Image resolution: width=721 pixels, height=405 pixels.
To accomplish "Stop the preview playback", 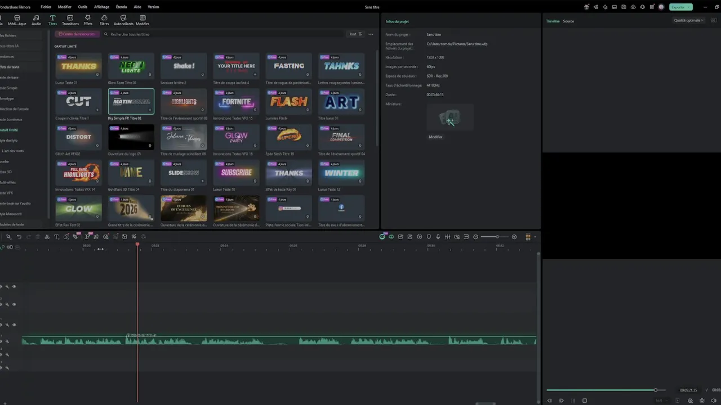I will point(585,400).
